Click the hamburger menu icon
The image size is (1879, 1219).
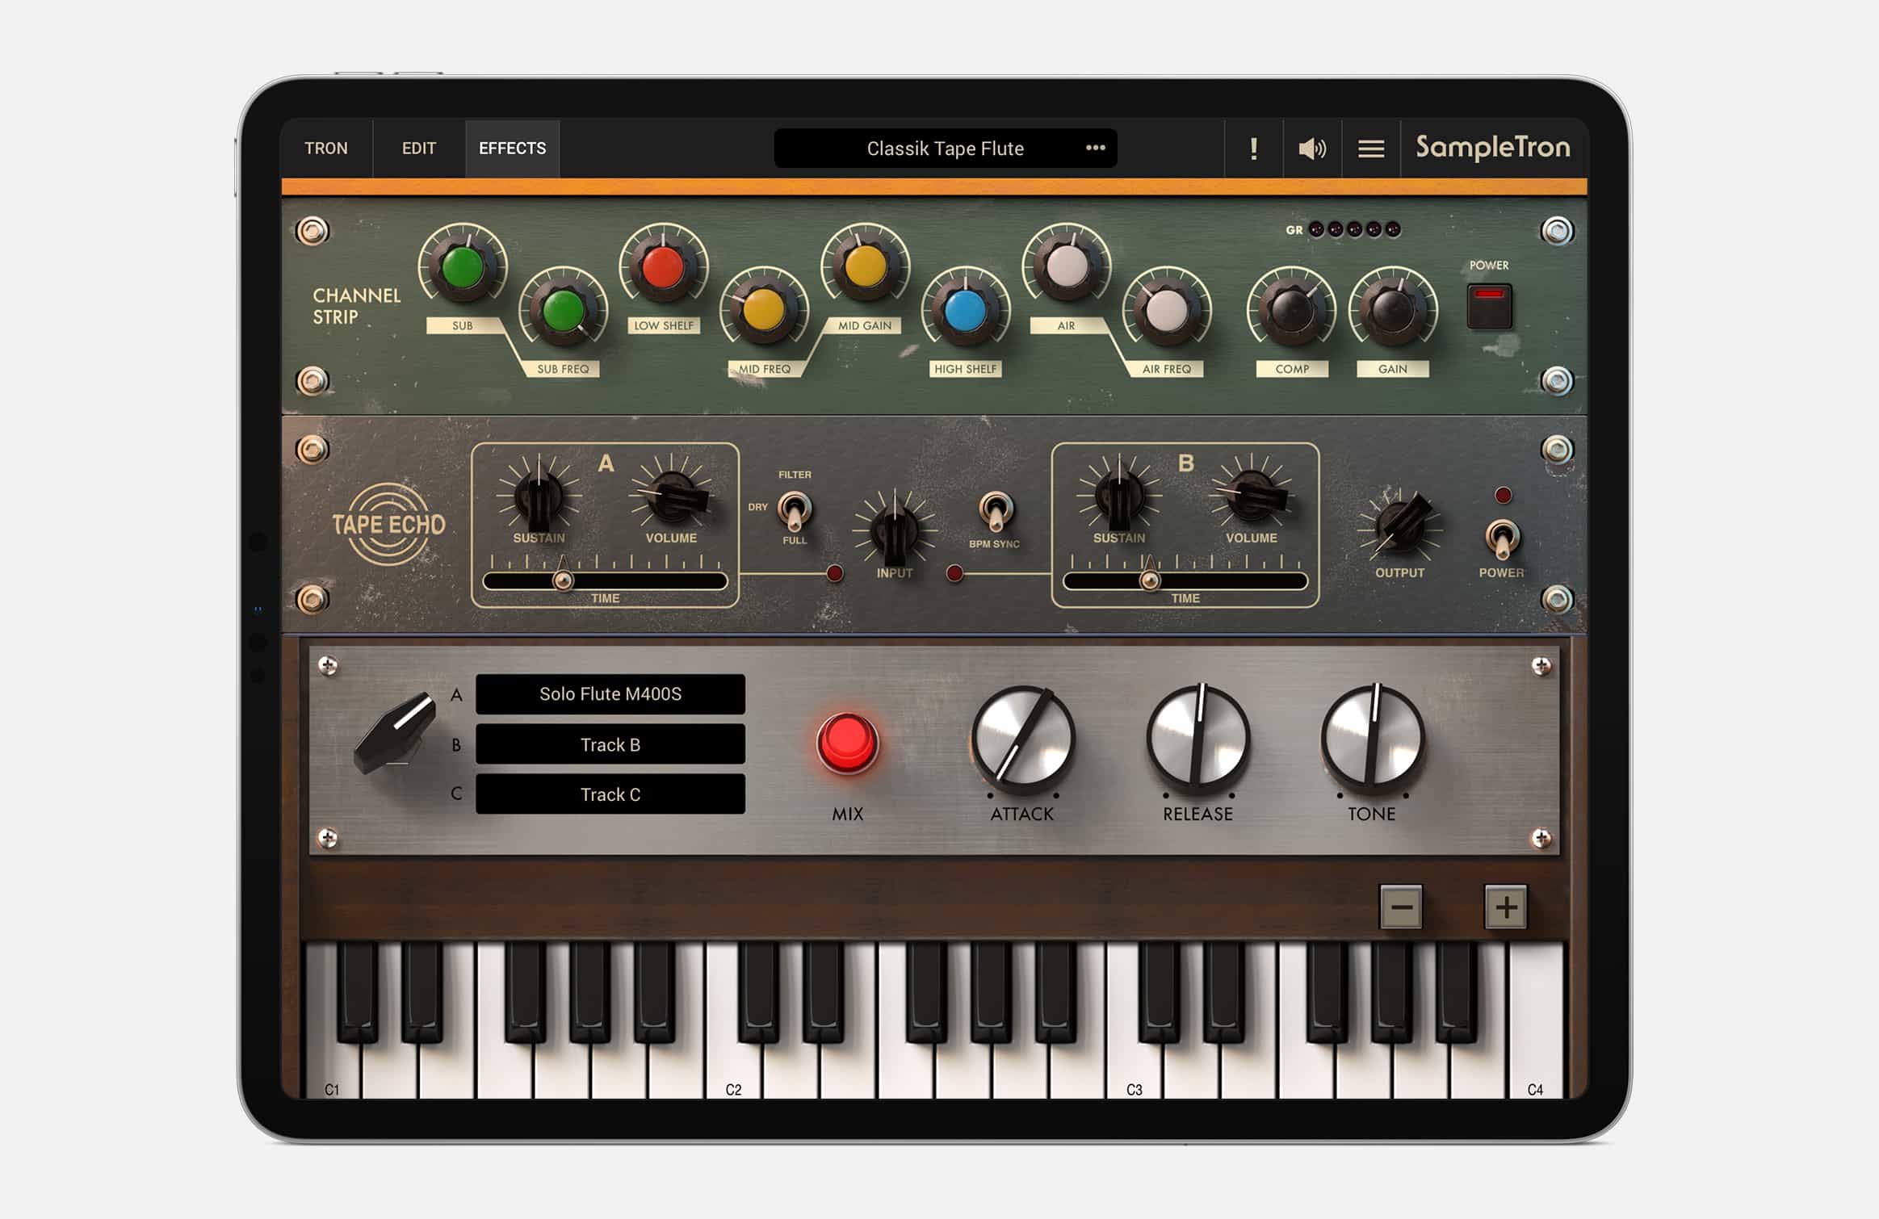(x=1369, y=148)
